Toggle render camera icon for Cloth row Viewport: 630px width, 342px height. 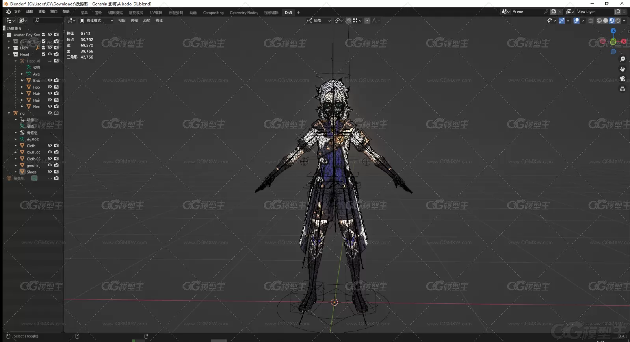(x=56, y=146)
